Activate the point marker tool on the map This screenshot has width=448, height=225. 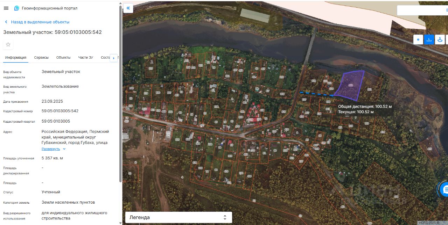tap(418, 39)
